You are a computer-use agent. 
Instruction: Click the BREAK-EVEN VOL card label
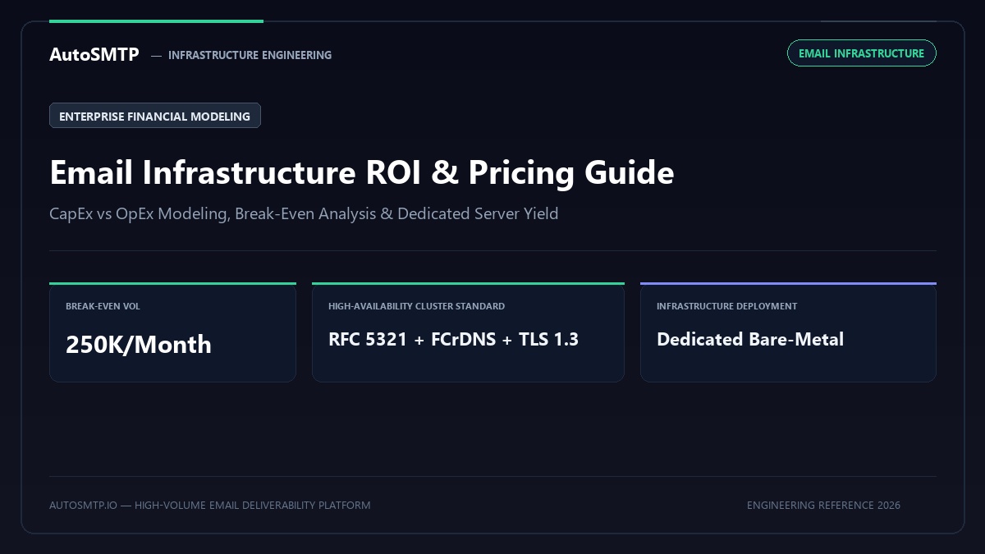103,306
